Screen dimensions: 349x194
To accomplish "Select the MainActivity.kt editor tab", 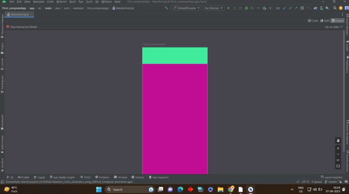I will point(19,14).
